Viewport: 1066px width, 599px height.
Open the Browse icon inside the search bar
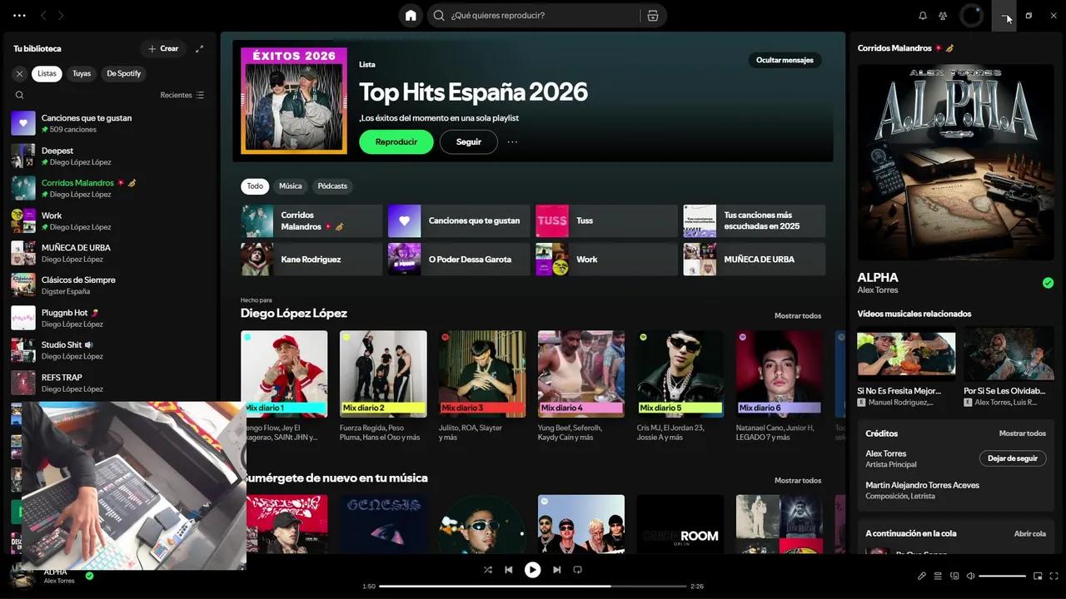click(653, 15)
